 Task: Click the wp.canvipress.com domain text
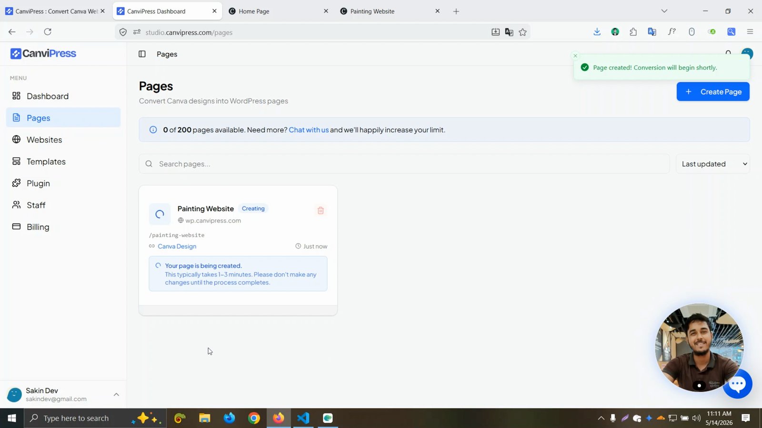click(x=213, y=220)
